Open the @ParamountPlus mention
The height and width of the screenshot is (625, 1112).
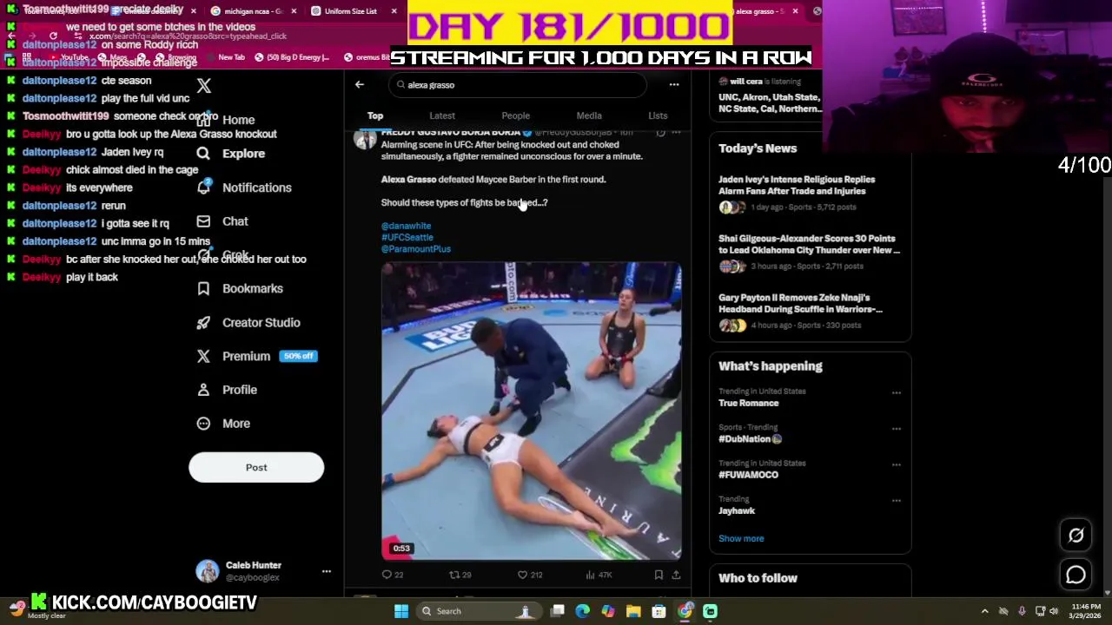(416, 249)
